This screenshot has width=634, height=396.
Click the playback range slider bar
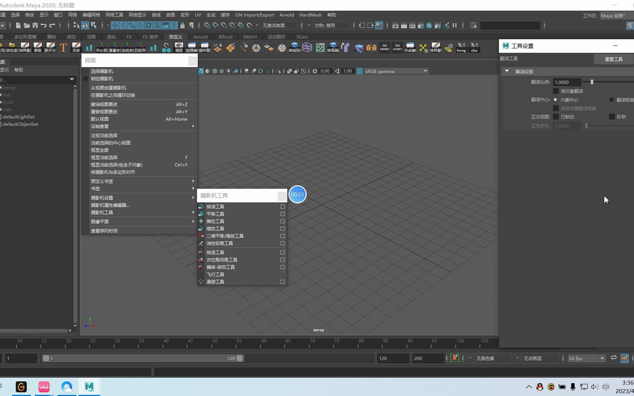pyautogui.click(x=143, y=358)
